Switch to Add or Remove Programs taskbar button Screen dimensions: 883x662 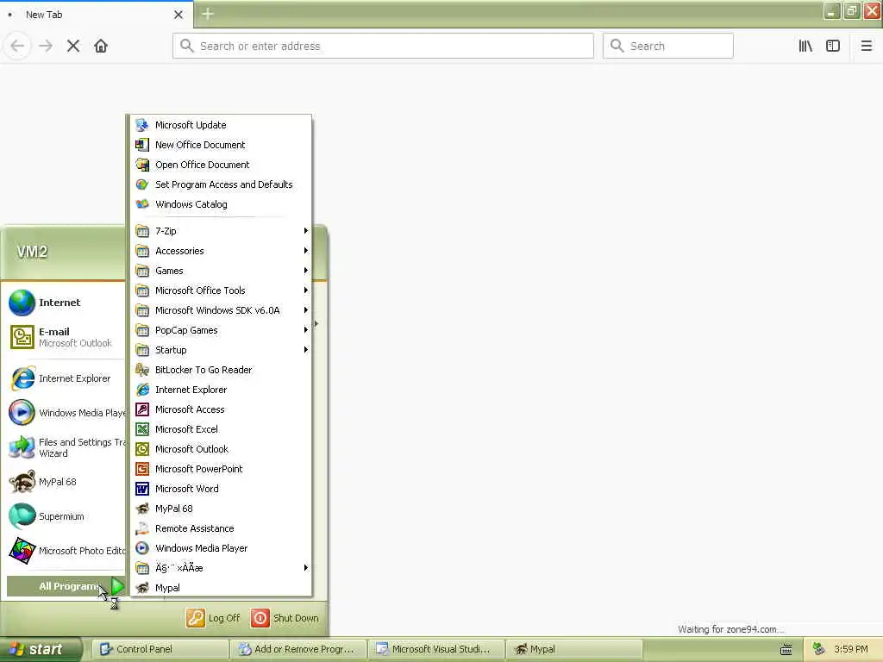[x=298, y=650]
